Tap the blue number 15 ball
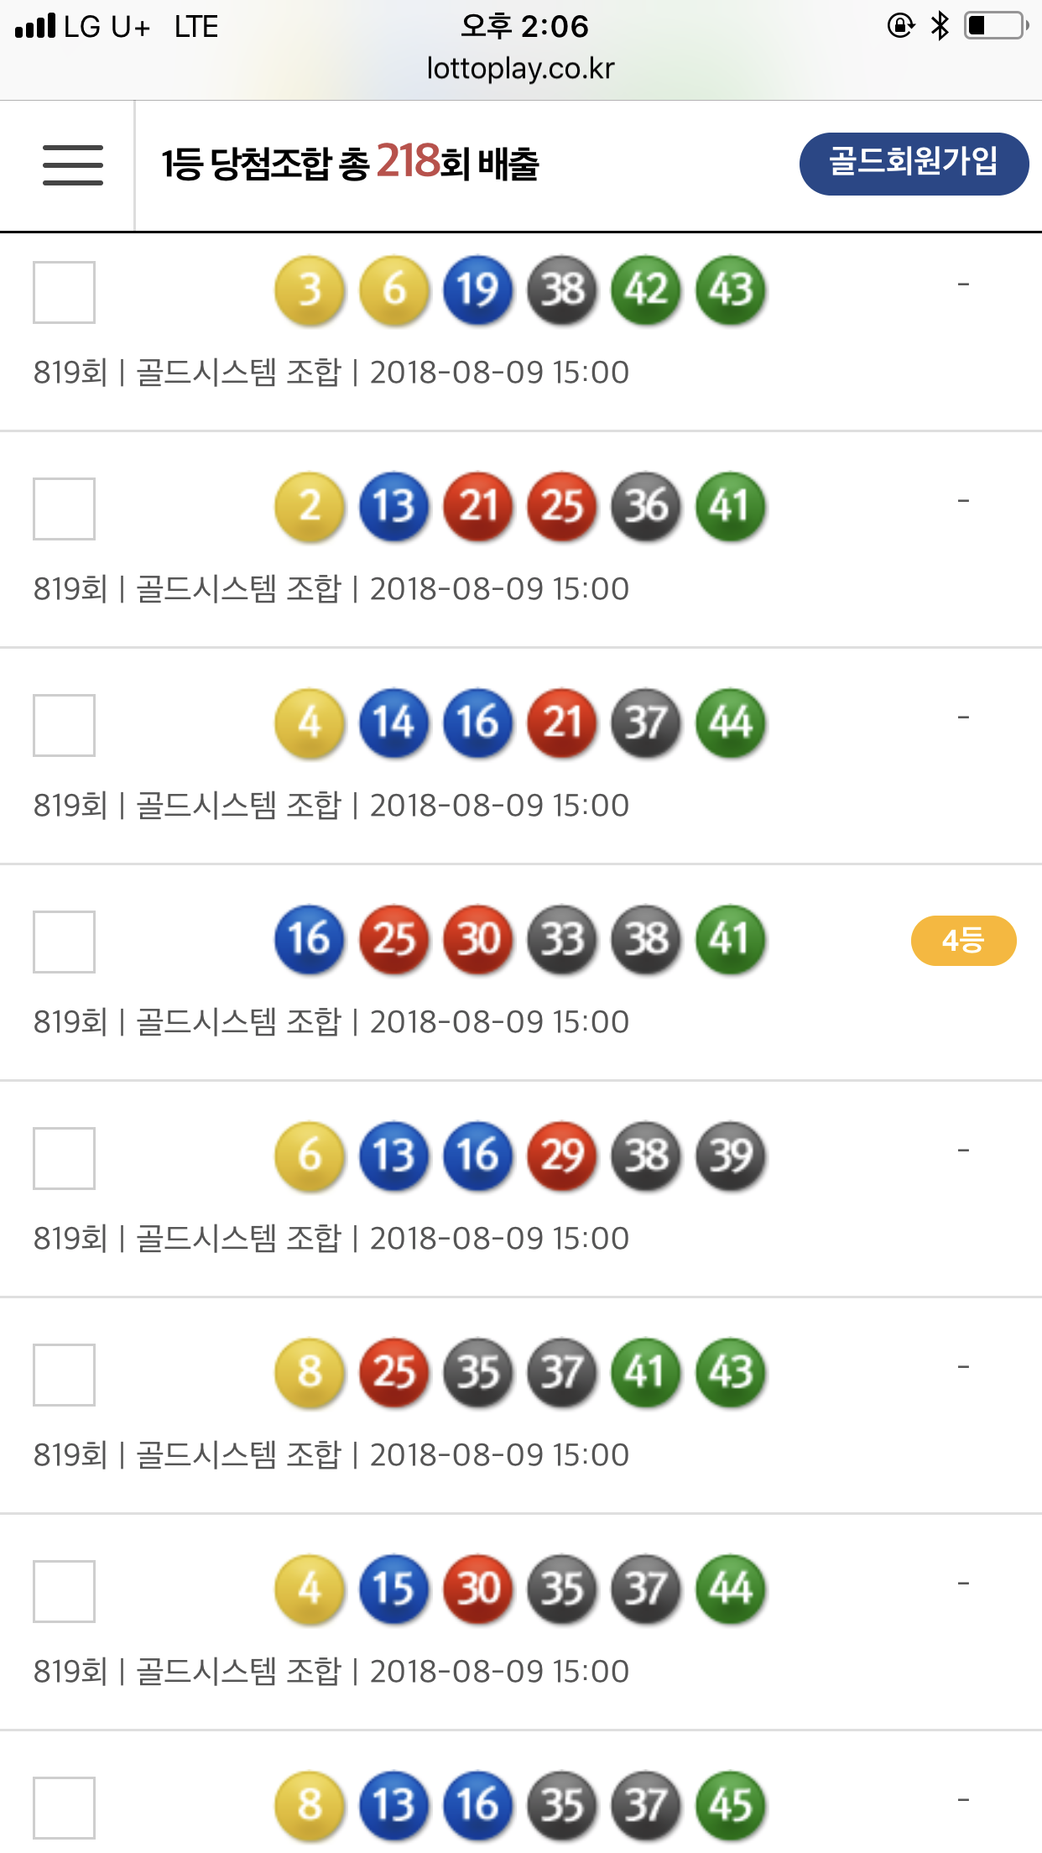Screen dimensions: 1042x1853 click(393, 1589)
